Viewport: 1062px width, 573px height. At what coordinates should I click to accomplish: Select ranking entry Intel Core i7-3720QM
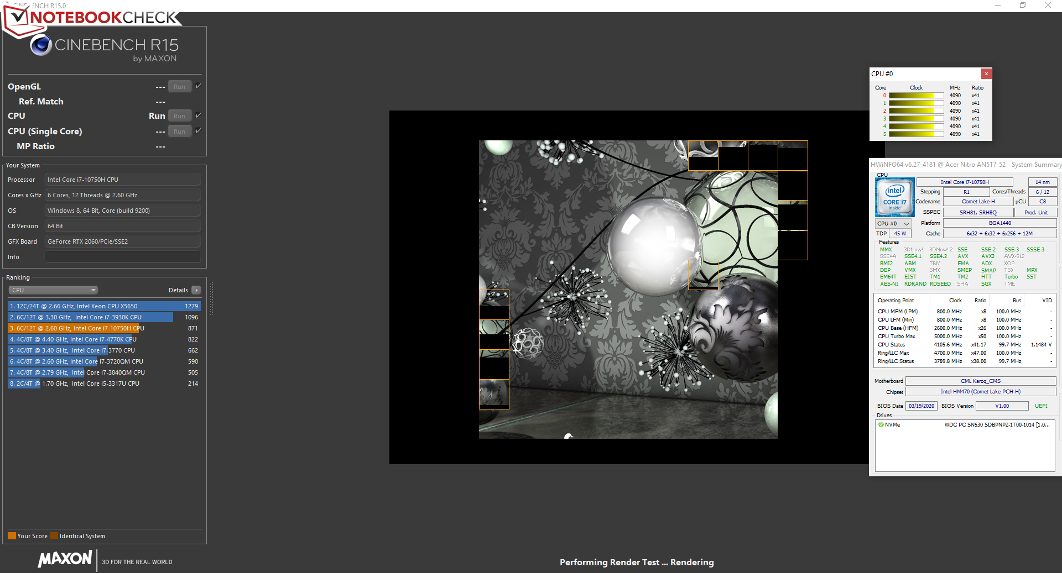tap(104, 361)
